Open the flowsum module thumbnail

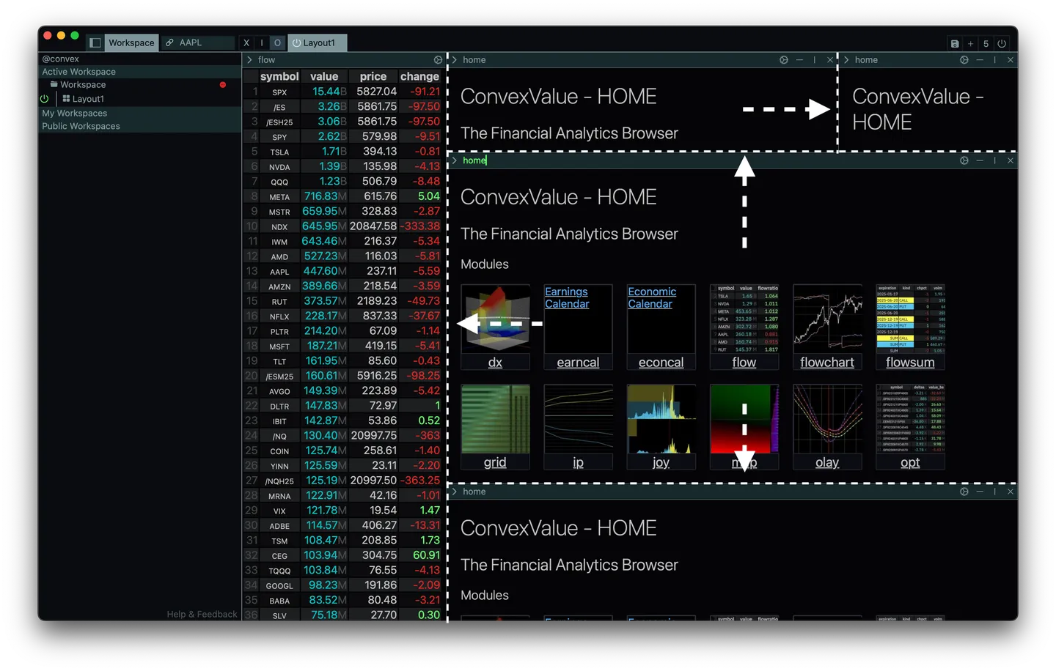point(910,319)
